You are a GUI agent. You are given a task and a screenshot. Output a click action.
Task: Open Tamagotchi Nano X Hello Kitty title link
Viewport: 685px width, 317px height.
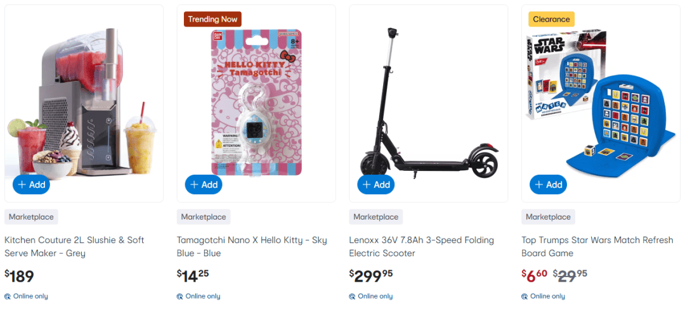(252, 247)
